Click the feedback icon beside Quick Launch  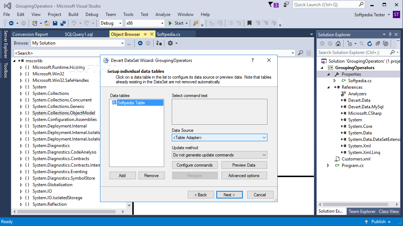[286, 5]
